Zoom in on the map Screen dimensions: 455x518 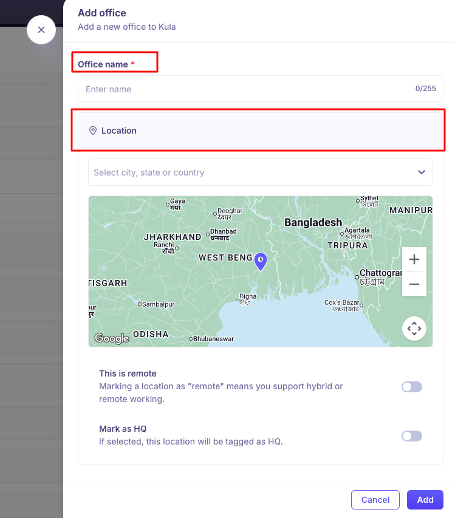pos(414,260)
